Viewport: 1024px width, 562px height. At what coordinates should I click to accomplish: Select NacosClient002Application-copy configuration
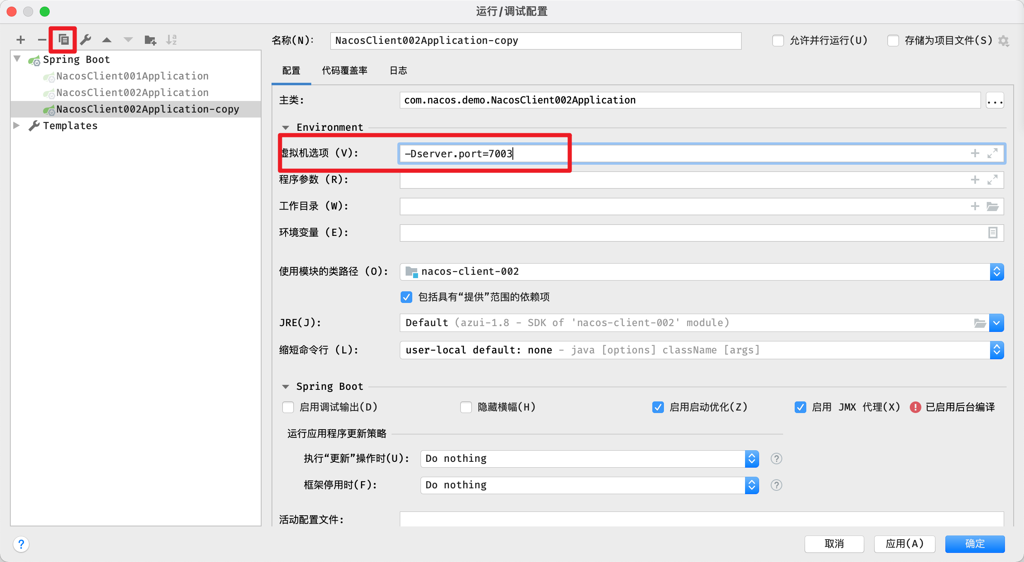pos(136,109)
